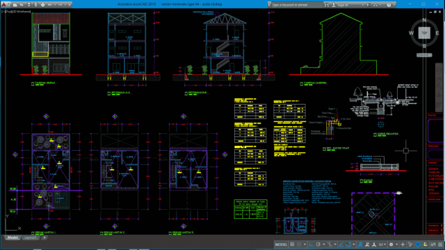This screenshot has height=250, width=445.
Task: Click the annotation monitor plus icon
Action: coord(403,244)
